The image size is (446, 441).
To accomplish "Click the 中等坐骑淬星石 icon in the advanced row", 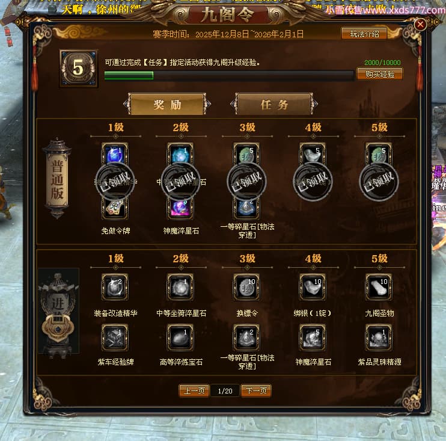I will coord(180,287).
